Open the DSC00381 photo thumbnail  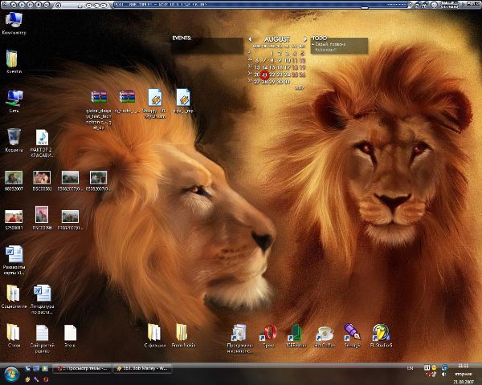tap(42, 180)
